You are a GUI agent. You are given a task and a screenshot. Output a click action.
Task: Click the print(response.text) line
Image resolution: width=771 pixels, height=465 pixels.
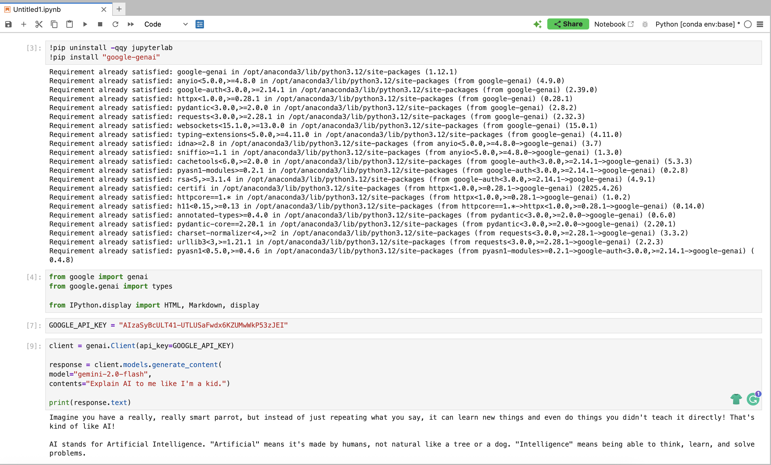[x=90, y=402]
